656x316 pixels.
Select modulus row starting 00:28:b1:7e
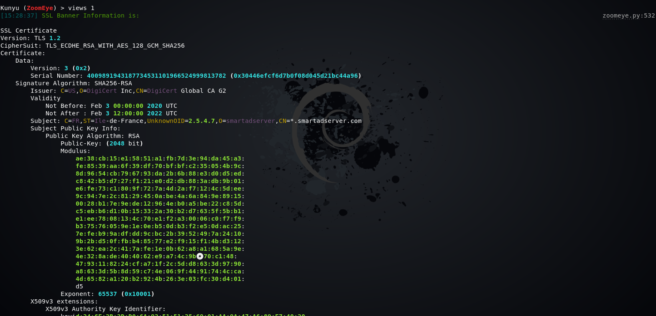(x=160, y=204)
